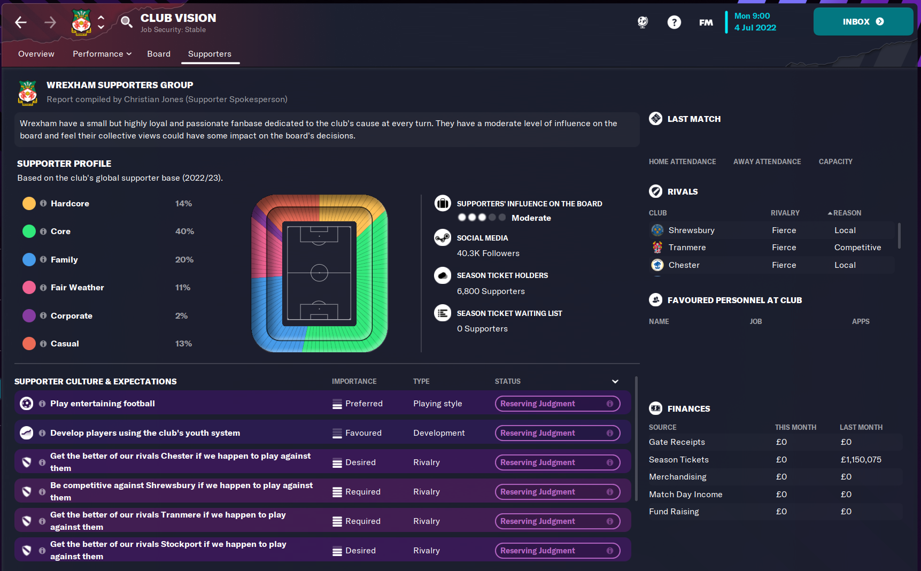Open the world/globe icon in header
Viewport: 921px width, 571px height.
click(643, 22)
